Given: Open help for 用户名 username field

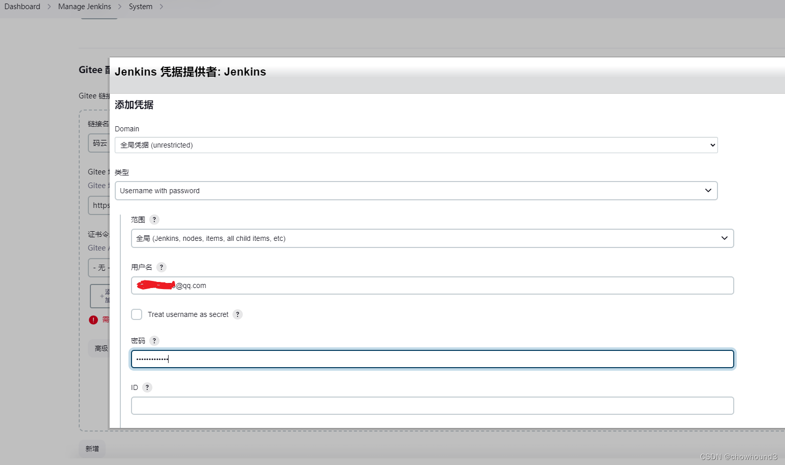Looking at the screenshot, I should click(161, 267).
